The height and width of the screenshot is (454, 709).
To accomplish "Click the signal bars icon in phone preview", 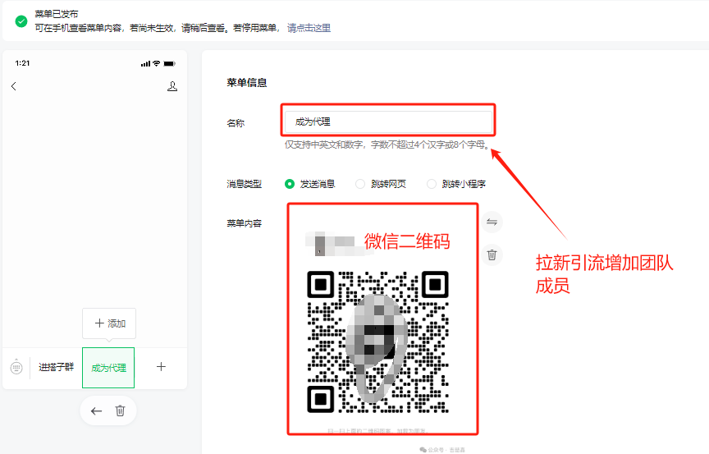I will [145, 64].
